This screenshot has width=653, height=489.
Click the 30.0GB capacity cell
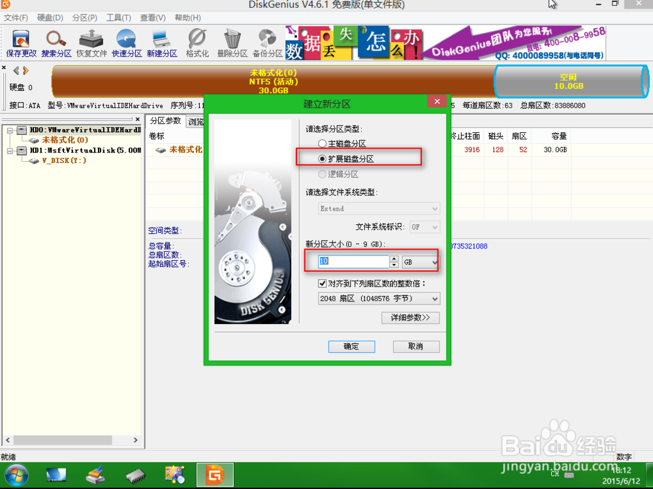click(555, 150)
